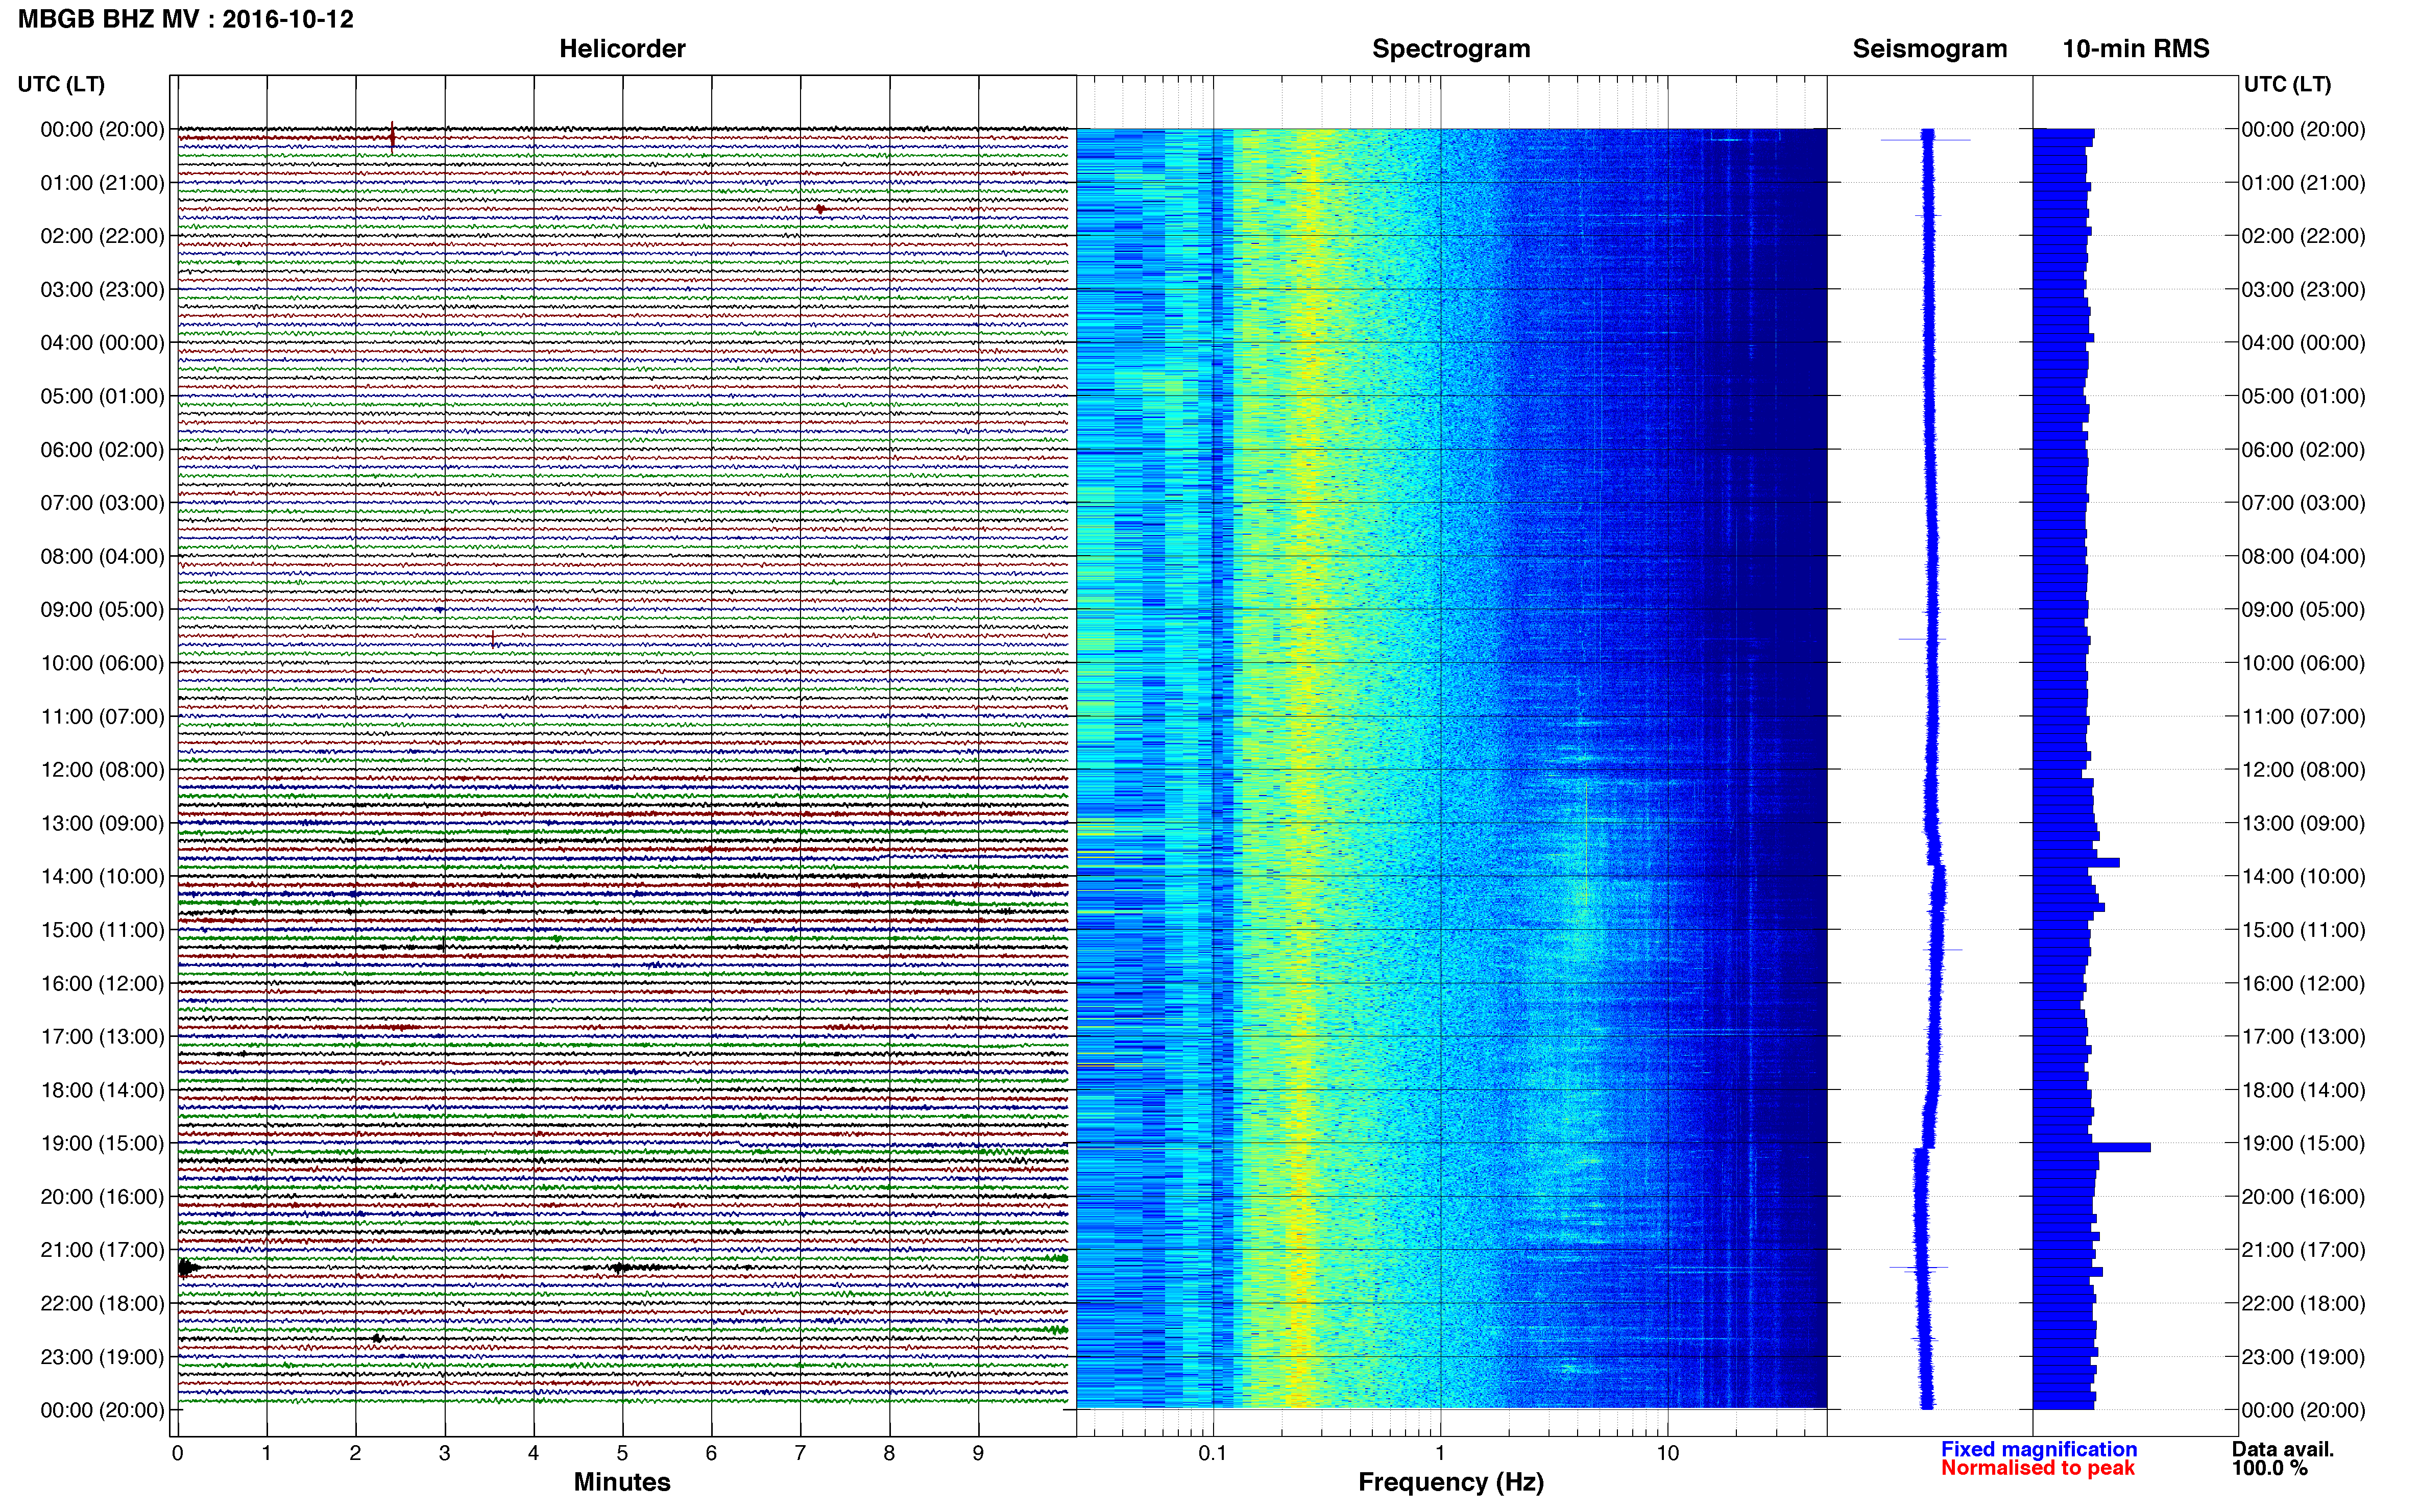2420x1512 pixels.
Task: Click the '100.0 %' data availability value
Action: pyautogui.click(x=2270, y=1468)
